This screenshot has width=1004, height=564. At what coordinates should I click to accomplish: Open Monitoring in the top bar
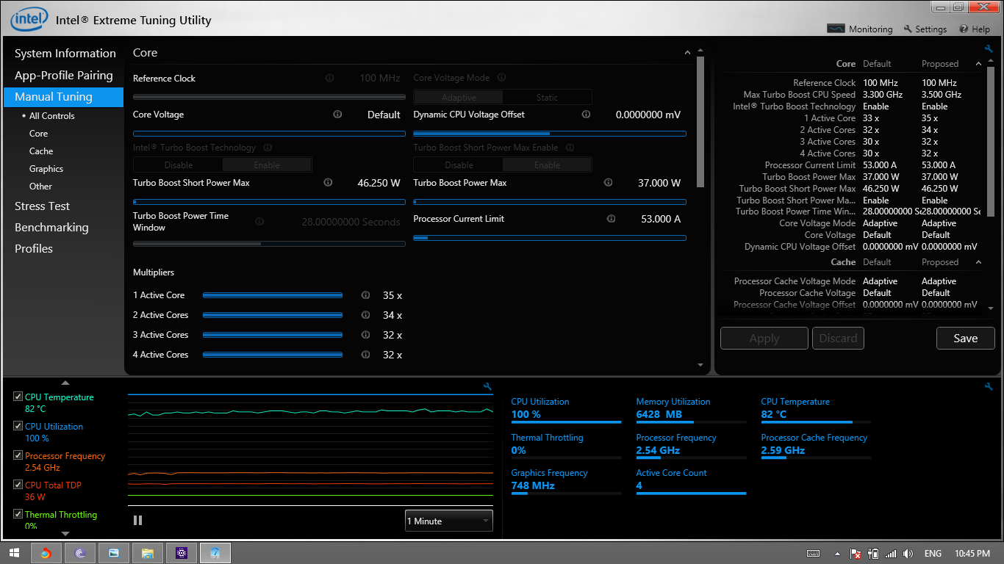(860, 29)
